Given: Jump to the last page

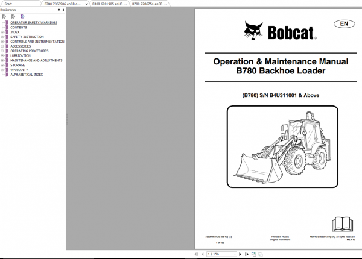Looking at the screenshot, I should coord(247,254).
